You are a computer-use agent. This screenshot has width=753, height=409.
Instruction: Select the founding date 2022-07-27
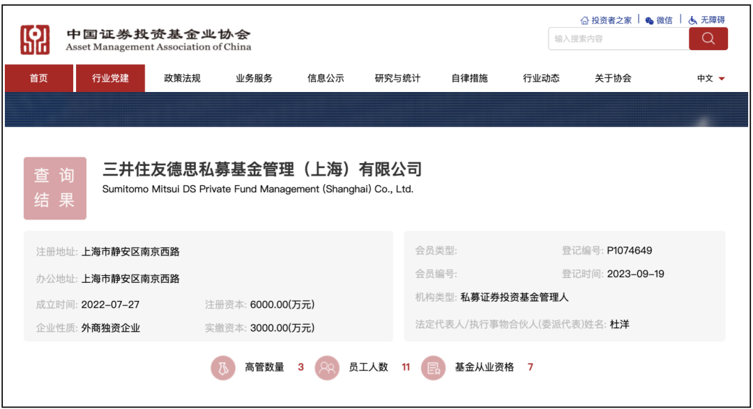coord(110,304)
